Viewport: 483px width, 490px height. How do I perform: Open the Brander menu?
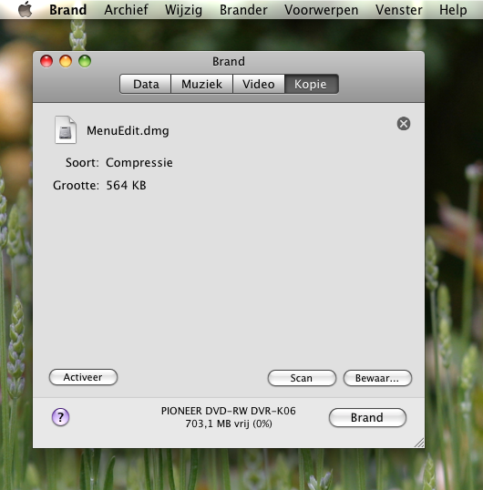243,10
